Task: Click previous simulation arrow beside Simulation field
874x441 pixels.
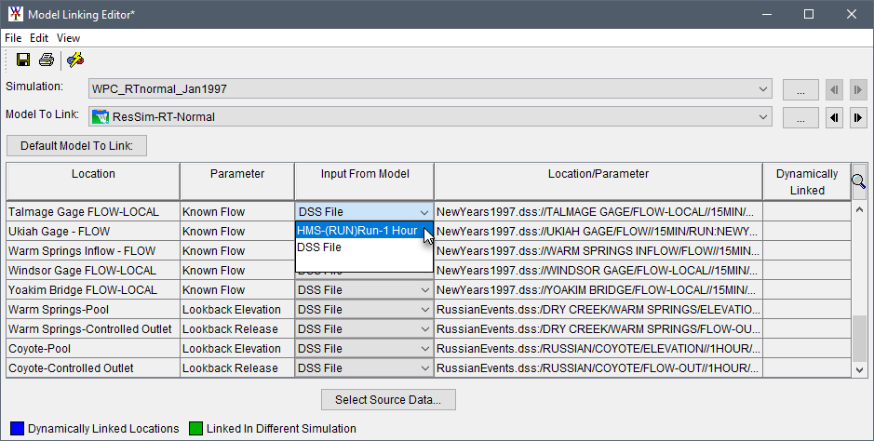Action: click(x=835, y=89)
